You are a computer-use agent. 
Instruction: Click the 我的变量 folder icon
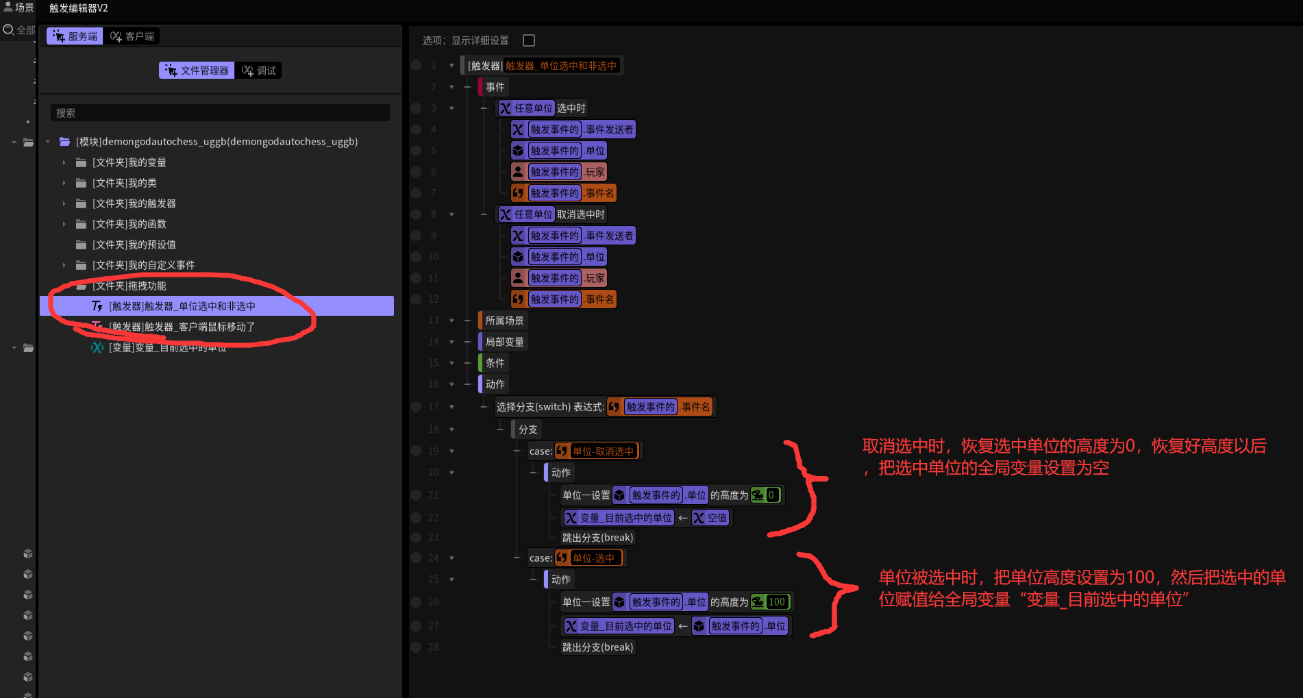[x=81, y=162]
